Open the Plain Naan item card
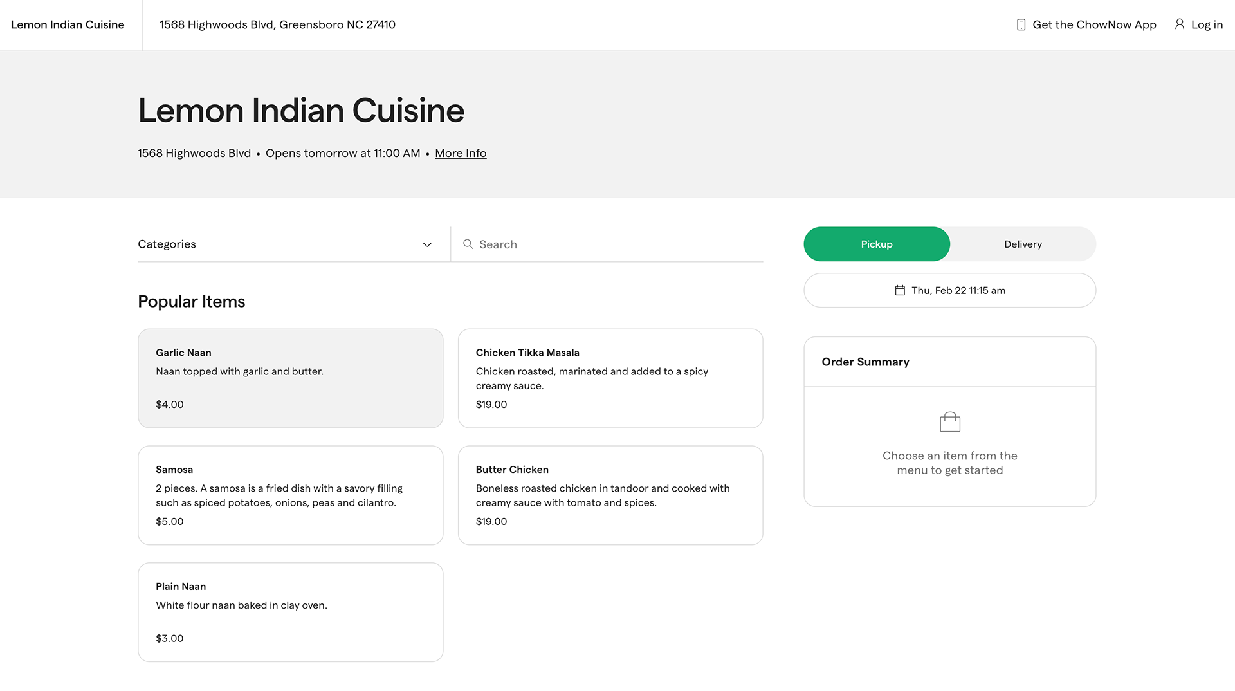The image size is (1235, 691). click(x=291, y=613)
